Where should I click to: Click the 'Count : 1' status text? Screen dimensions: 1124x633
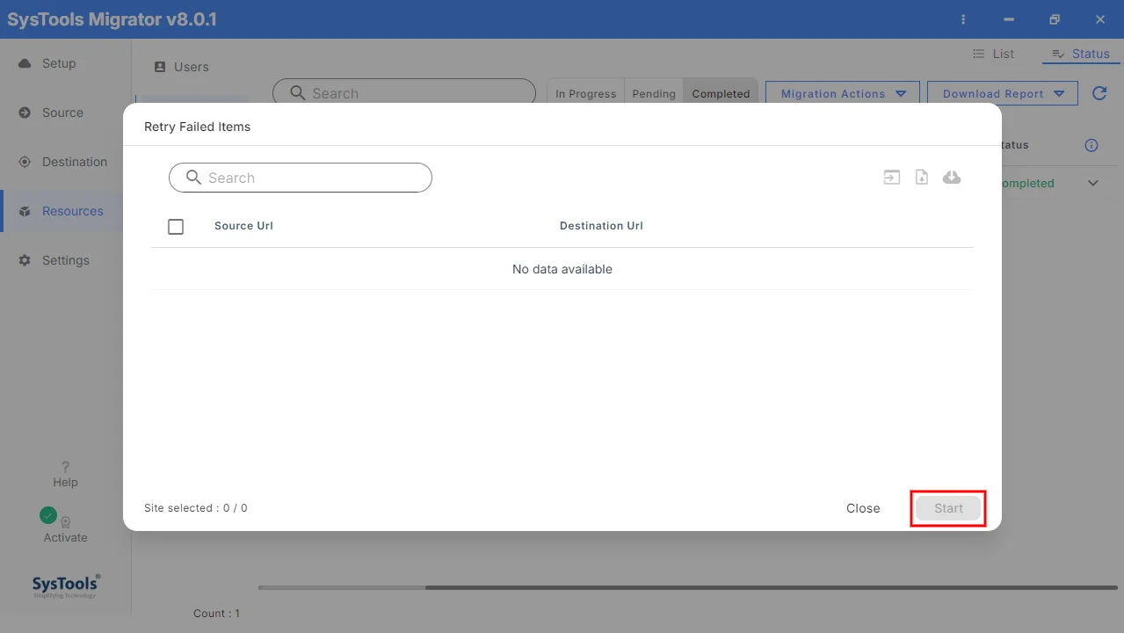point(216,614)
